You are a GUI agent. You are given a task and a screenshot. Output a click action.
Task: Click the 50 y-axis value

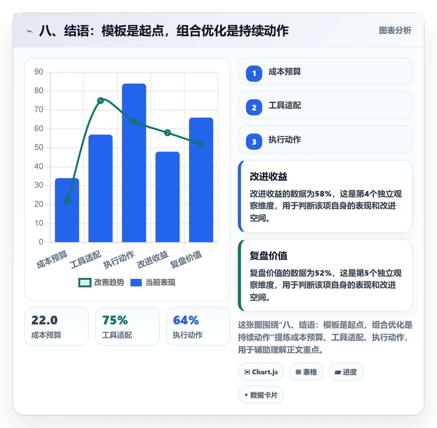point(39,147)
